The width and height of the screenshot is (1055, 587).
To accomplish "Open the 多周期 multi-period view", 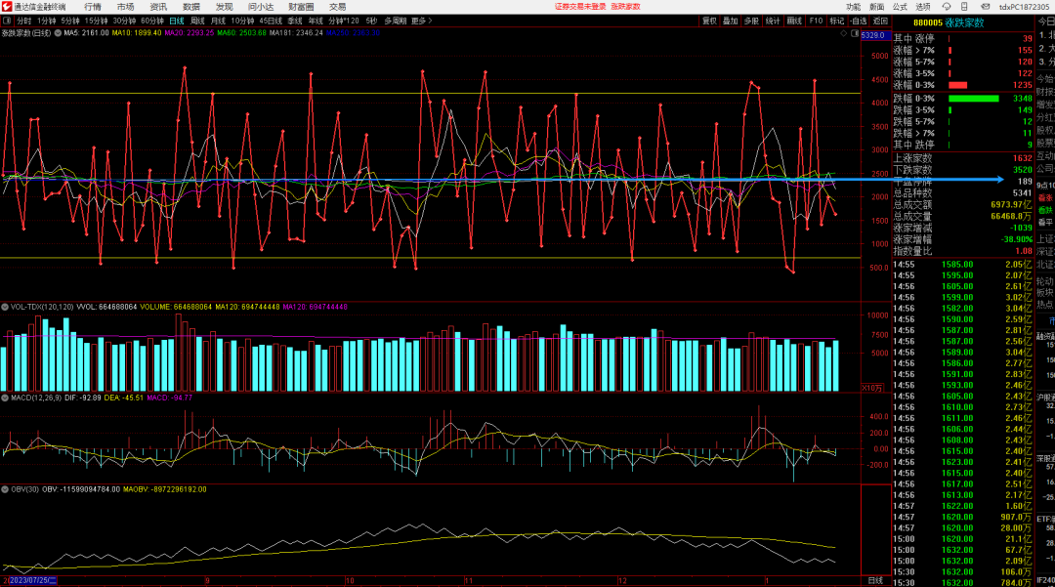I will click(x=396, y=21).
